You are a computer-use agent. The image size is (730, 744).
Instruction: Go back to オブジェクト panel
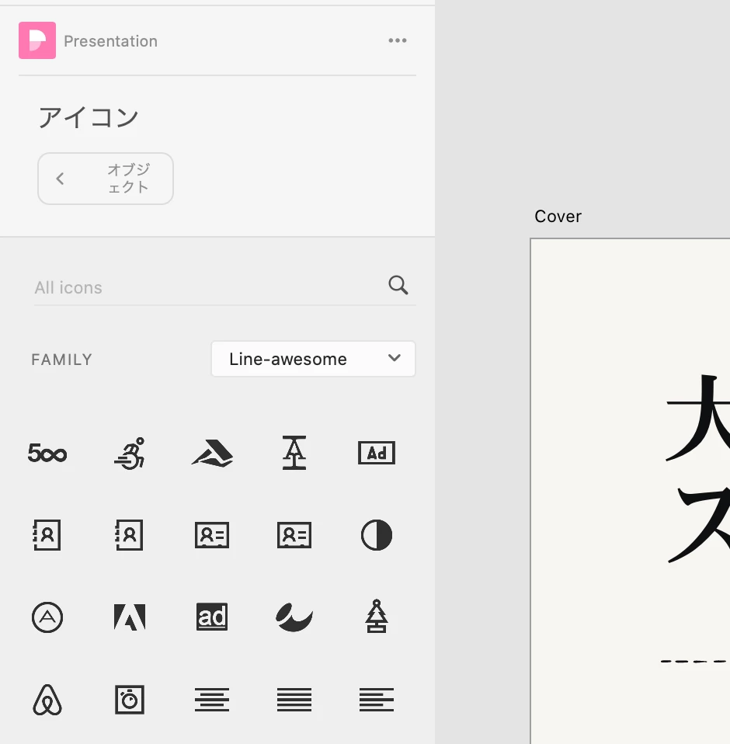(x=106, y=179)
